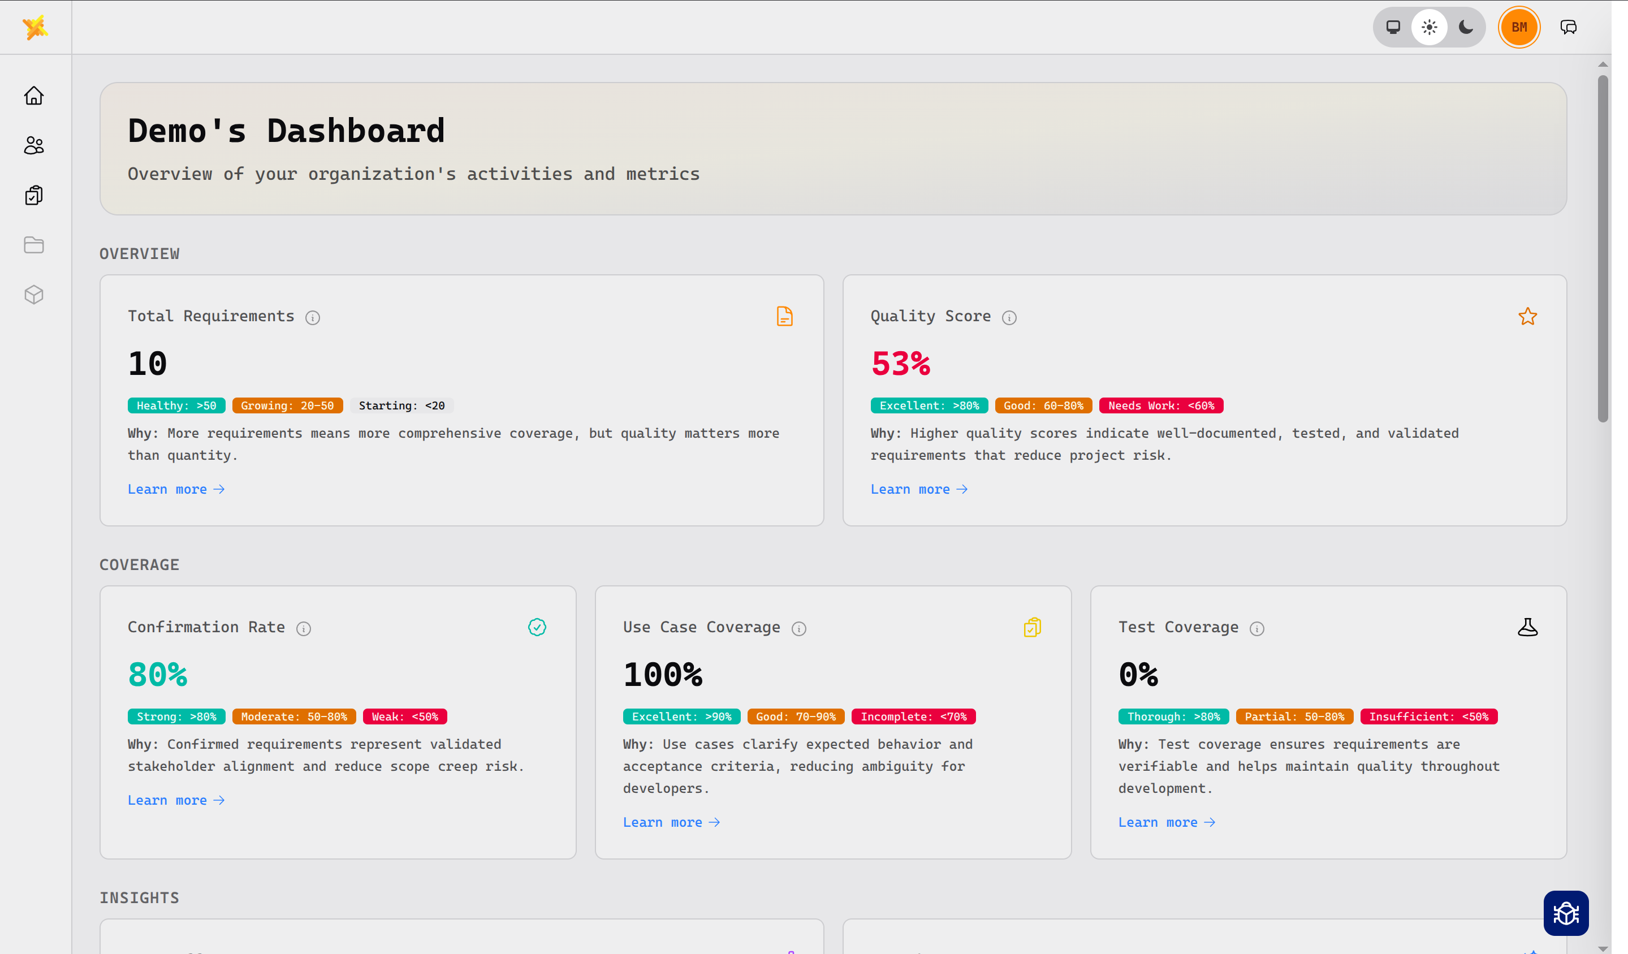The width and height of the screenshot is (1628, 954).
Task: Show info tooltip for Test Coverage
Action: 1256,628
